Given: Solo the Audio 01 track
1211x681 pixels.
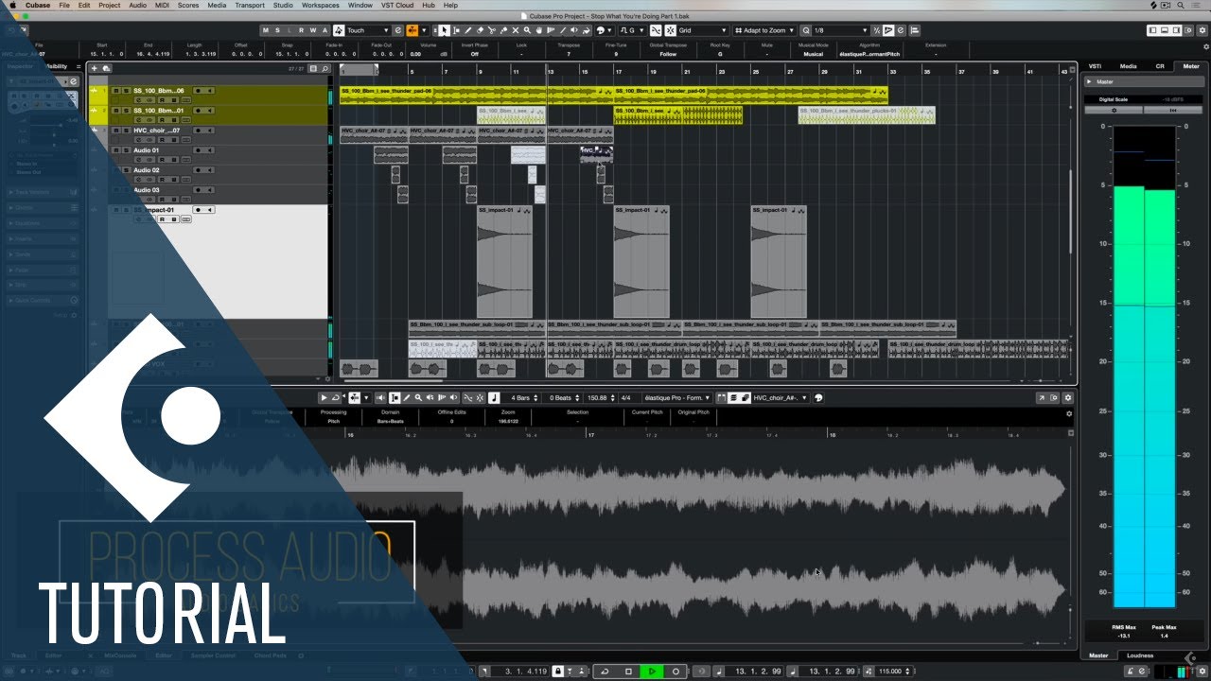Looking at the screenshot, I should 126,150.
